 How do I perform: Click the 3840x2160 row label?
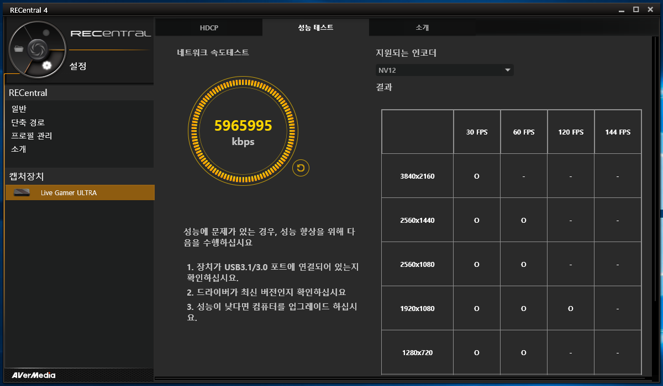coord(417,176)
